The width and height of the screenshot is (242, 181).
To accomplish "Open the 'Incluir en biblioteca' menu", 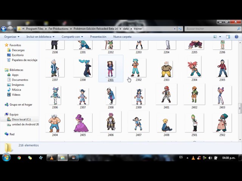I will tap(40, 37).
